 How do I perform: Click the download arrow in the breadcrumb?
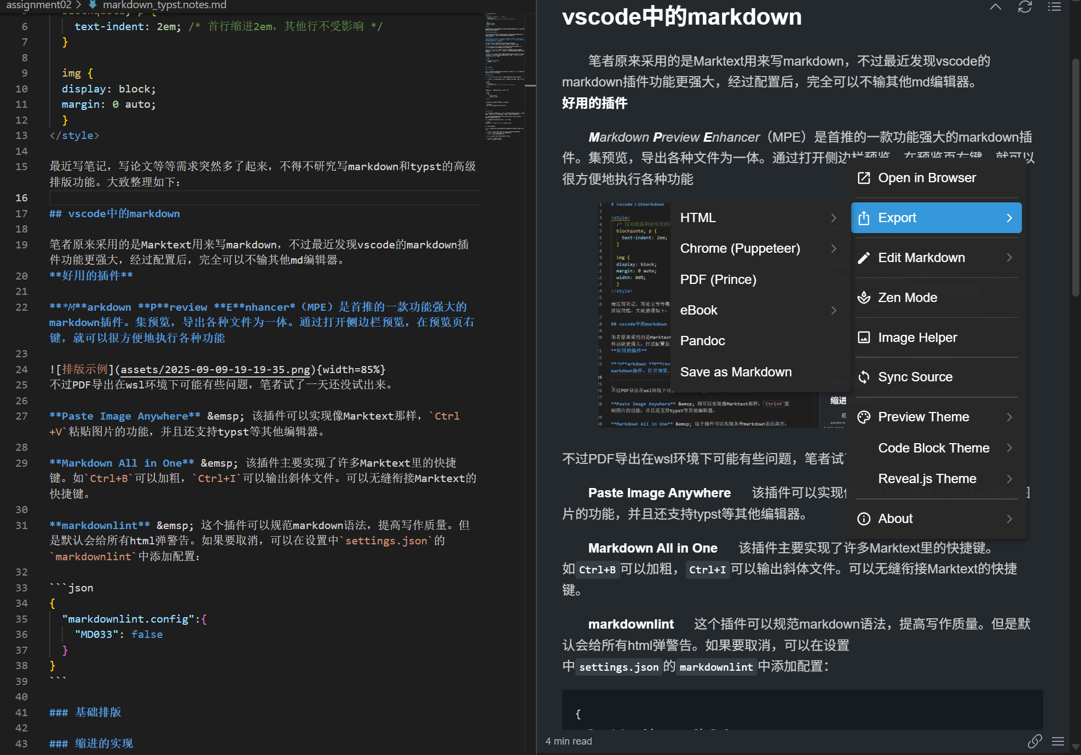(x=92, y=5)
